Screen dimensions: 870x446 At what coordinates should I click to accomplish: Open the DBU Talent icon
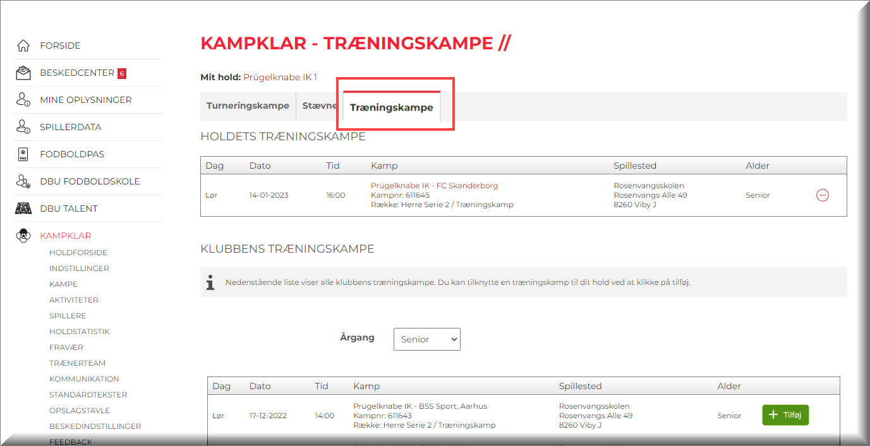[23, 208]
